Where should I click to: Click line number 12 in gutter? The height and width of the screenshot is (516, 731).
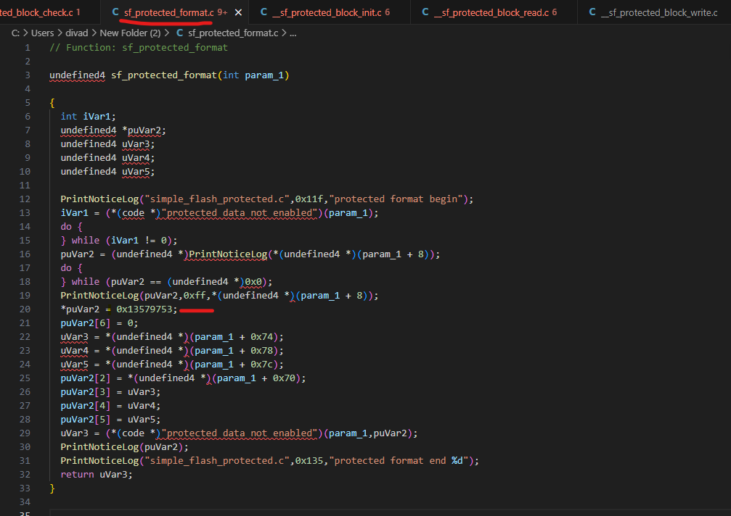coord(25,199)
